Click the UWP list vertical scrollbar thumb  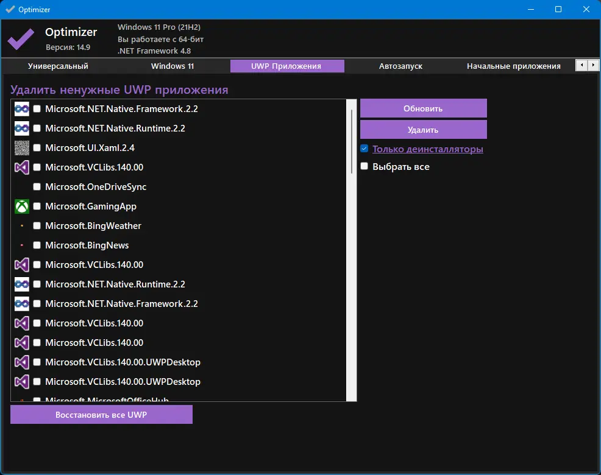coord(352,142)
